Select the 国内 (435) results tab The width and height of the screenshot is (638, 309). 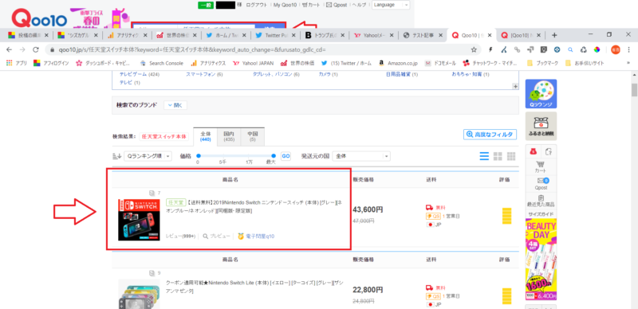coord(229,136)
